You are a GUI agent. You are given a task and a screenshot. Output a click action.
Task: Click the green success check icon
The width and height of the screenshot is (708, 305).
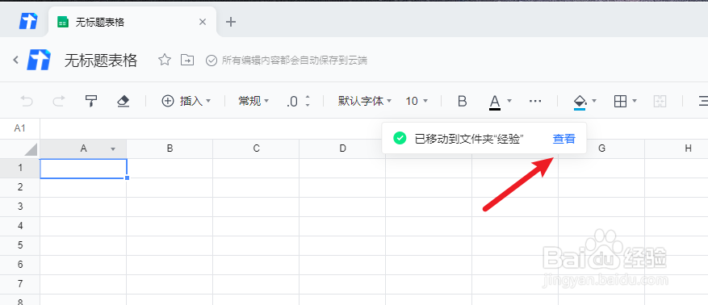pos(400,139)
